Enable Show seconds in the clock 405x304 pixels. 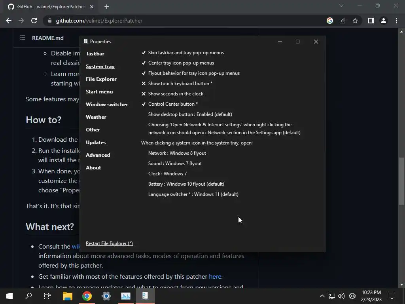tap(172, 94)
